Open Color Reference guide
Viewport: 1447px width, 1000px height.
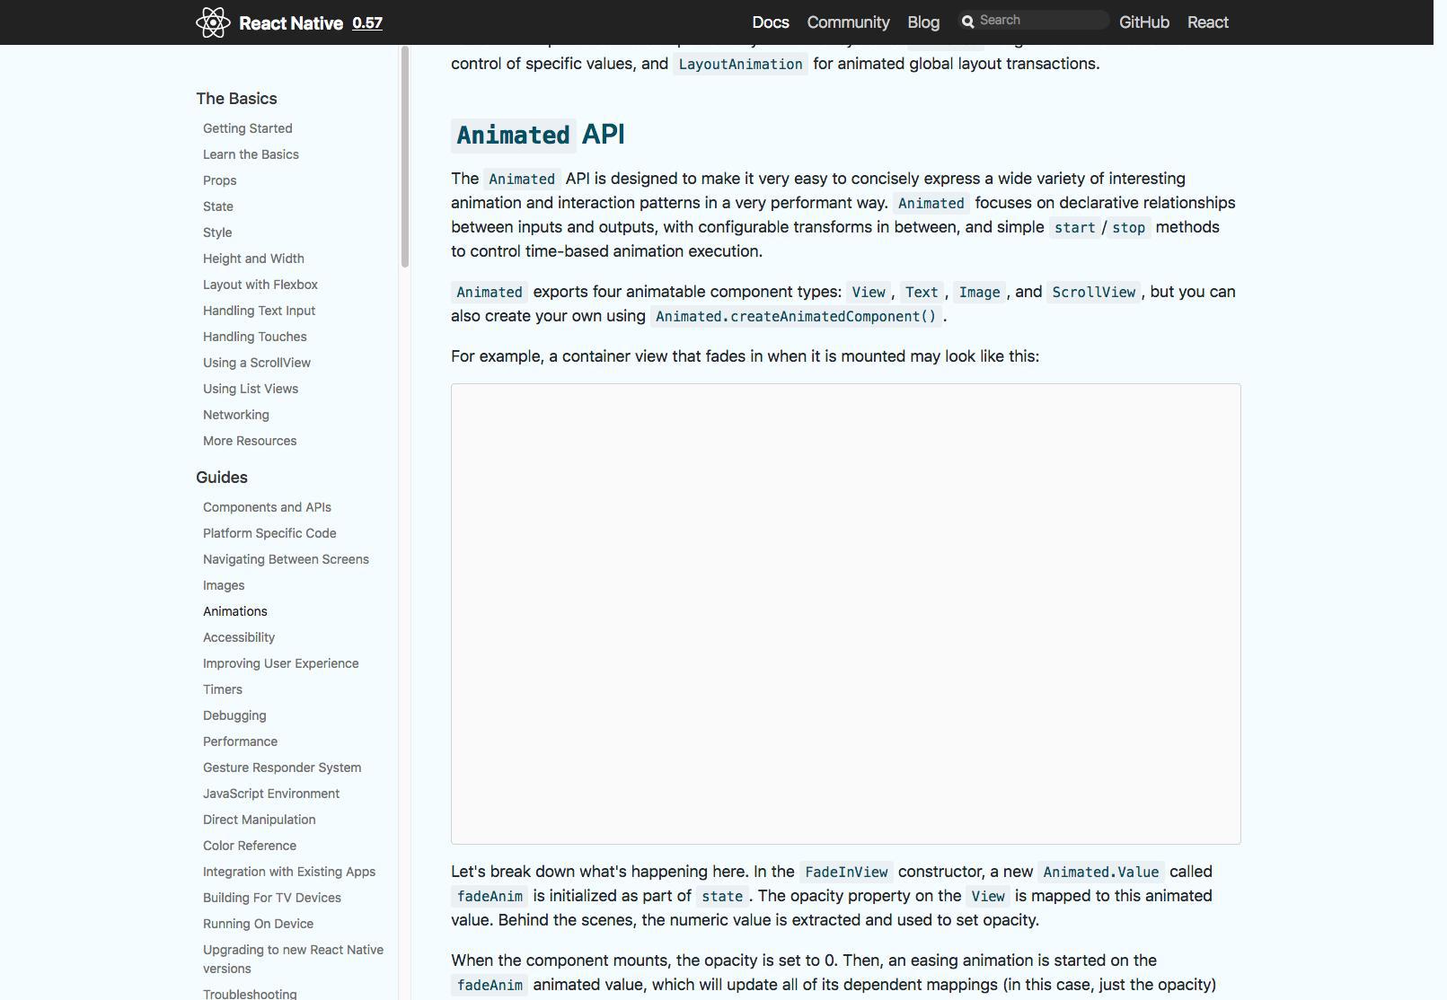point(250,846)
